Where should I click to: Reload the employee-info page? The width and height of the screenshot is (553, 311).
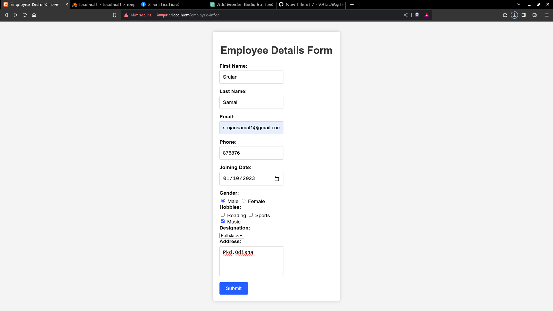[x=24, y=15]
